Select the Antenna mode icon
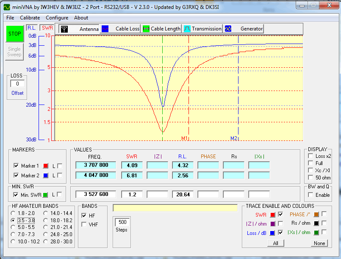The width and height of the screenshot is (341, 259). tap(64, 29)
